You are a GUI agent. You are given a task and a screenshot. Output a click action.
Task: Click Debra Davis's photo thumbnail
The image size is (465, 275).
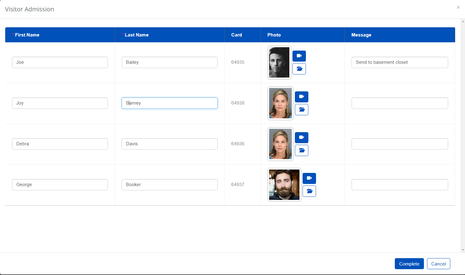(x=280, y=144)
